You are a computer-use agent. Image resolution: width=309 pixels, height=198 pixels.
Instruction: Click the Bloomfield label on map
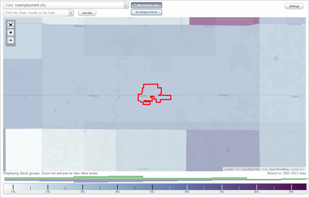[x=143, y=169]
